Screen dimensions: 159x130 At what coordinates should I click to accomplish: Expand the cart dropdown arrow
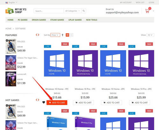[x=153, y=11]
